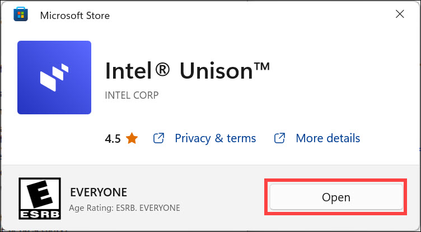The height and width of the screenshot is (232, 421).
Task: Click the Age Rating: ESRB. EVERYONE caption
Action: [x=124, y=208]
